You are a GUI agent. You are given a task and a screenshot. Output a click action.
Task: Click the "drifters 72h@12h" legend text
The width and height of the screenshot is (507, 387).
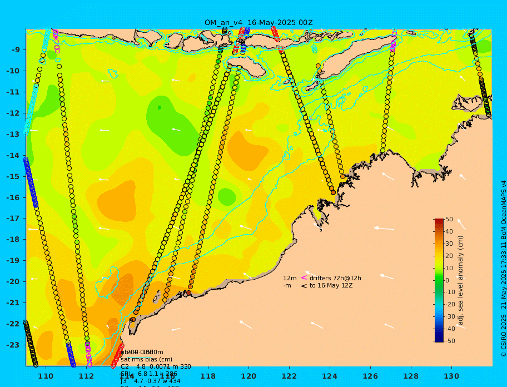click(x=335, y=278)
